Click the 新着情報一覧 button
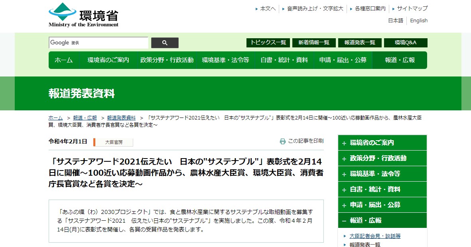This screenshot has width=471, height=247. [314, 42]
